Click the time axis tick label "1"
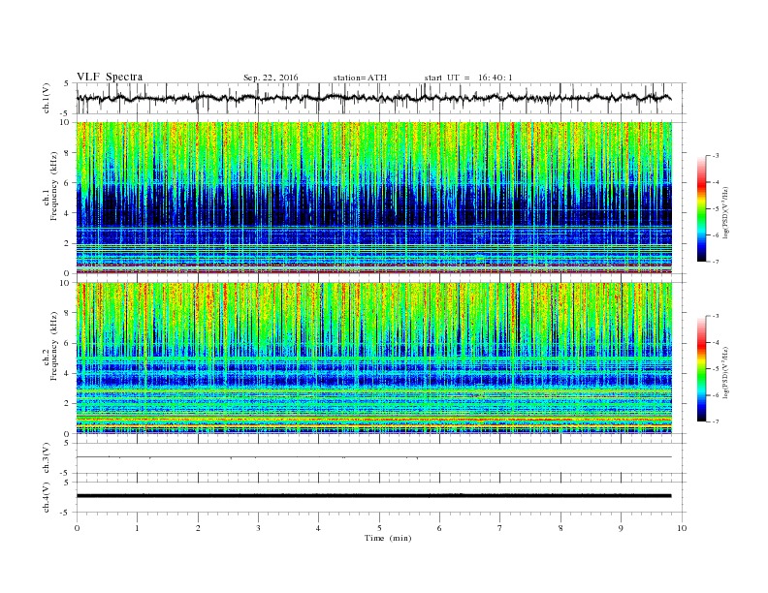The height and width of the screenshot is (593, 768). pos(138,528)
